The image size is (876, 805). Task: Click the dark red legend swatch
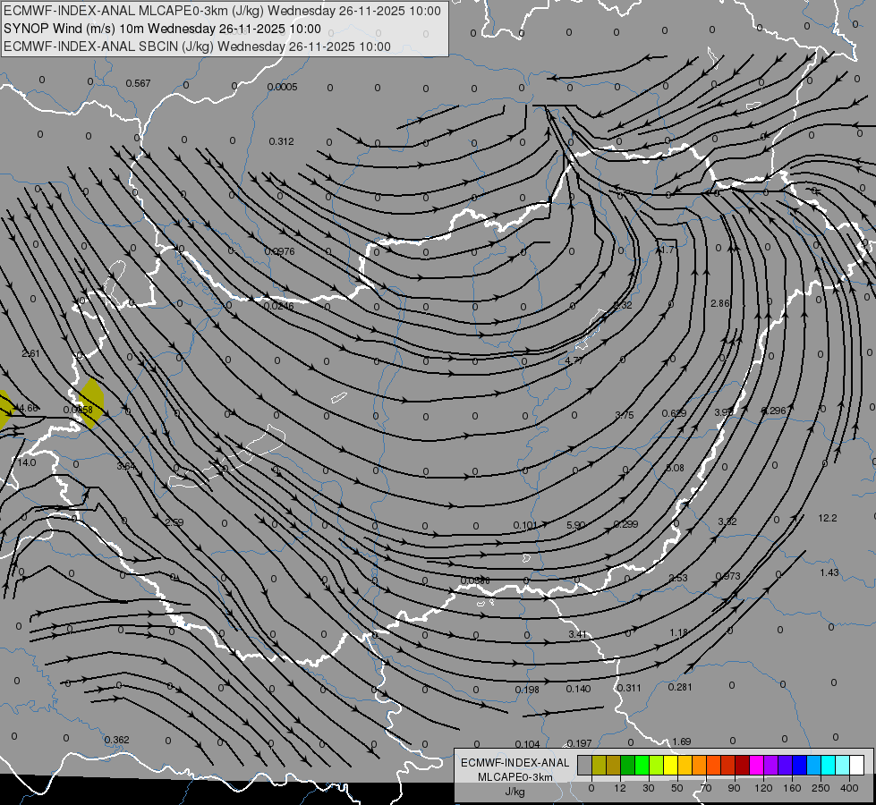click(742, 765)
